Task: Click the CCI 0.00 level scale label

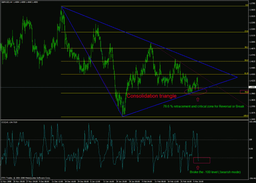Action: pyautogui.click(x=251, y=149)
